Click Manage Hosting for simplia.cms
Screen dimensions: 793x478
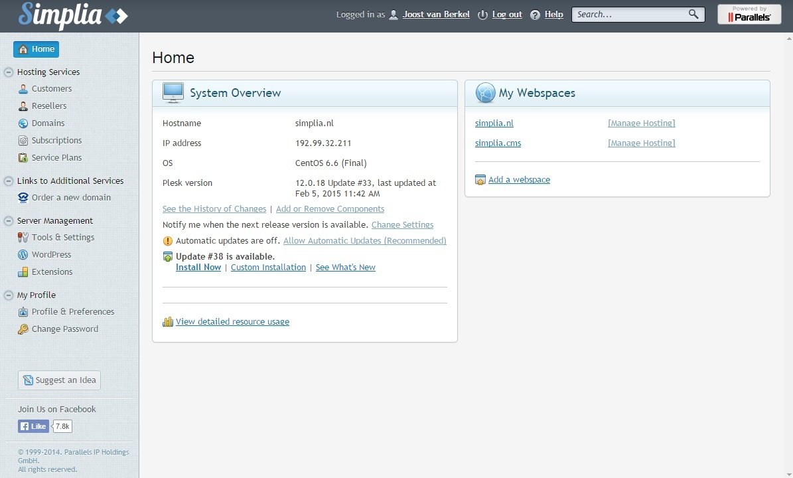pos(642,143)
